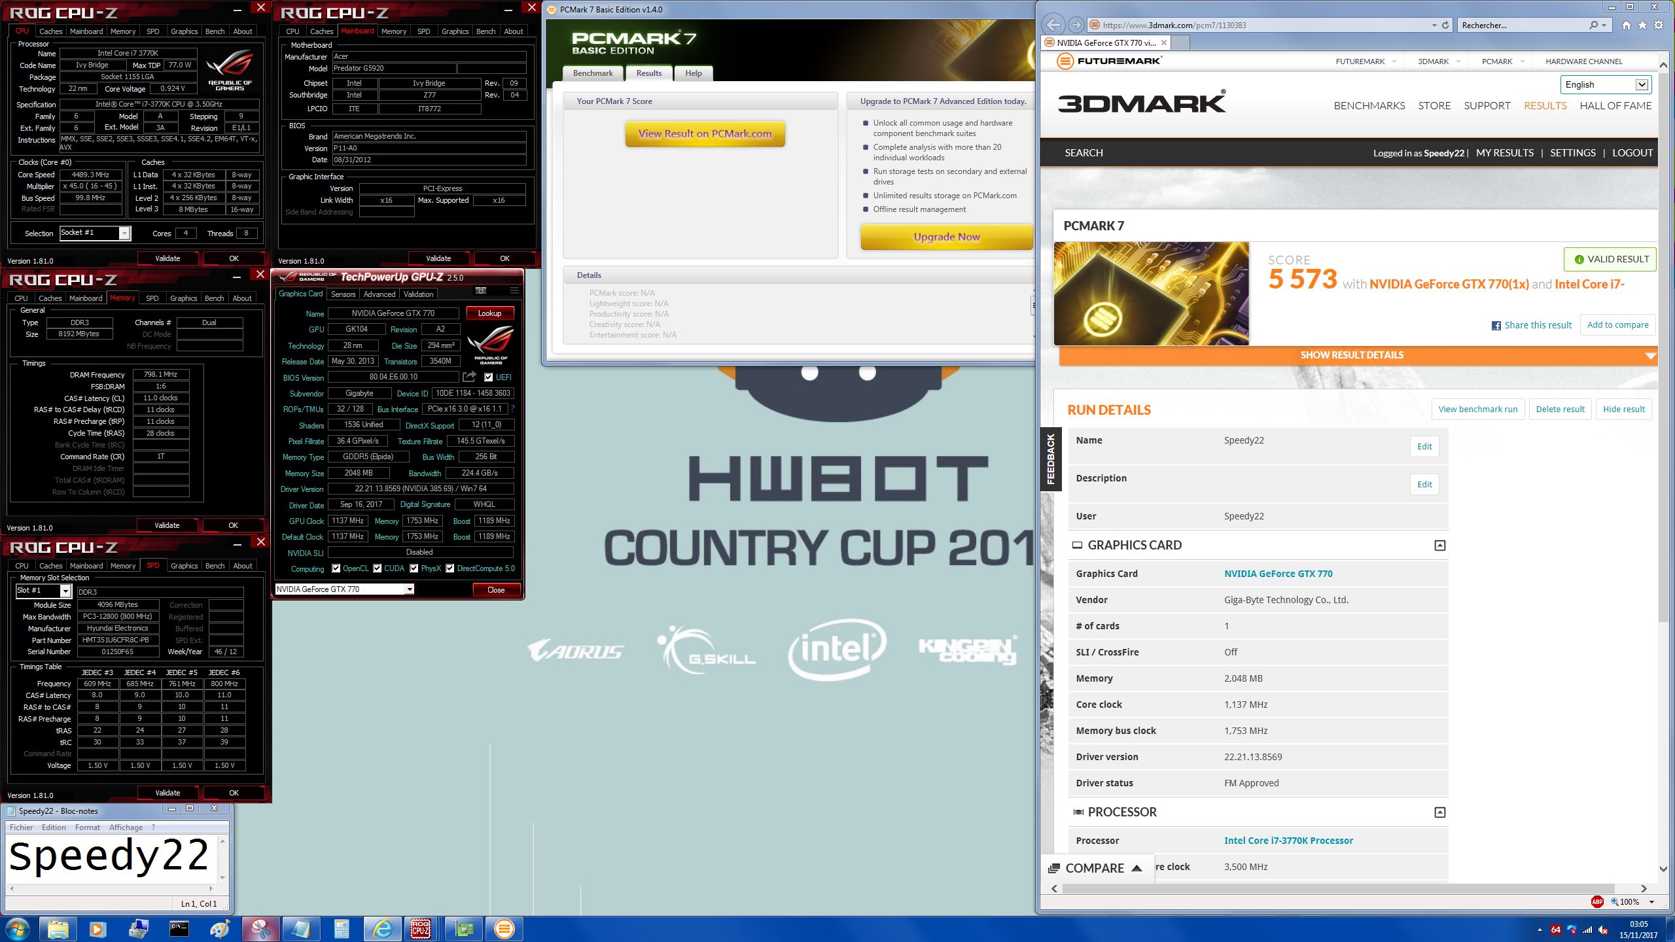This screenshot has width=1675, height=942.
Task: Open Snipping Tool on the taskbar
Action: click(x=260, y=929)
